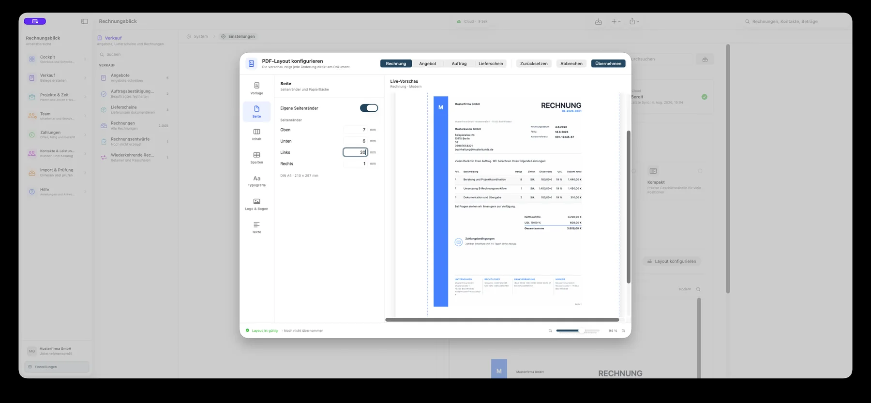This screenshot has width=871, height=403.
Task: Click the 94 % zoom value
Action: point(613,331)
